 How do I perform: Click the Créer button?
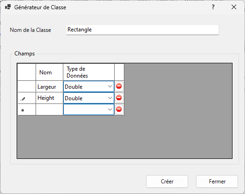(x=167, y=182)
